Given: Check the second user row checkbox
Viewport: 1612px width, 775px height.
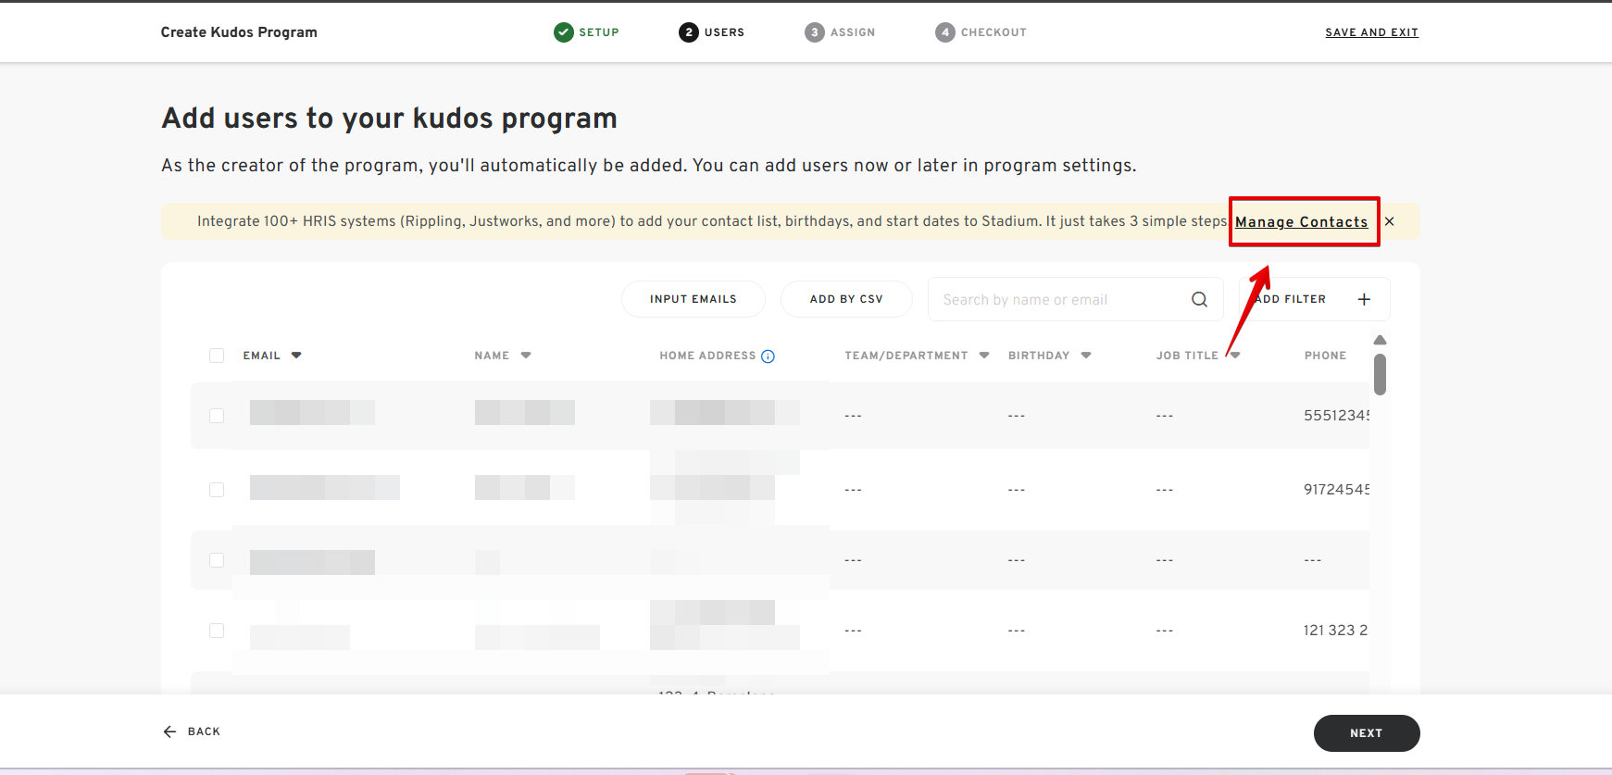Looking at the screenshot, I should [217, 490].
